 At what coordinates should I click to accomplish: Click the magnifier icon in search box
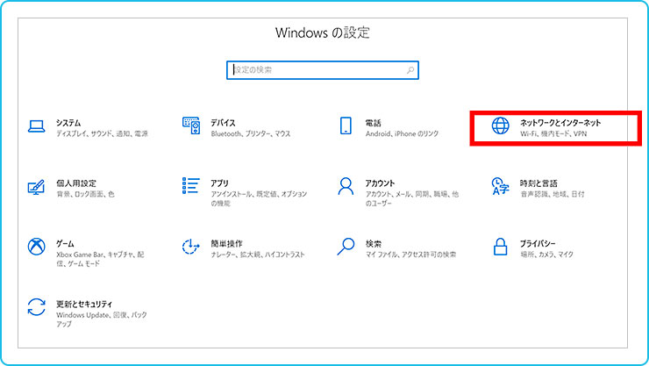click(x=410, y=70)
